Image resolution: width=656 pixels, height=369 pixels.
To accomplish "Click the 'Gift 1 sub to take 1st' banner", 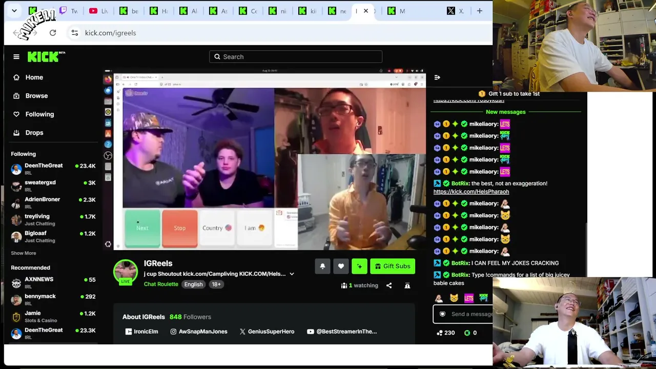I will click(x=509, y=94).
